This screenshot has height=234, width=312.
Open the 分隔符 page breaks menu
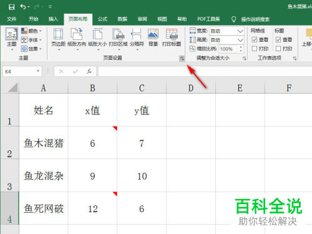tap(137, 39)
